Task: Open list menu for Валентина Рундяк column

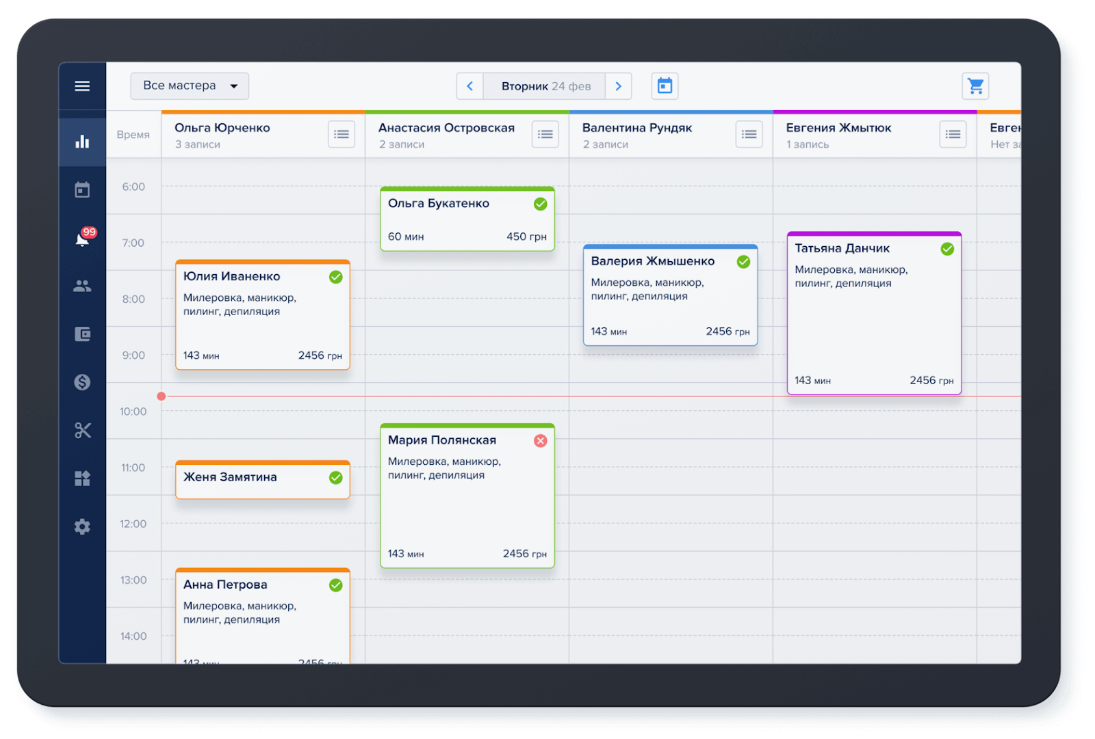Action: pos(749,135)
